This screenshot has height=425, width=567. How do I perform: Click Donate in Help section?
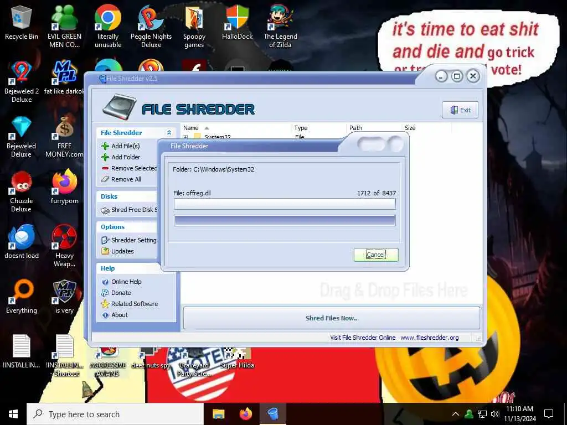pos(116,293)
